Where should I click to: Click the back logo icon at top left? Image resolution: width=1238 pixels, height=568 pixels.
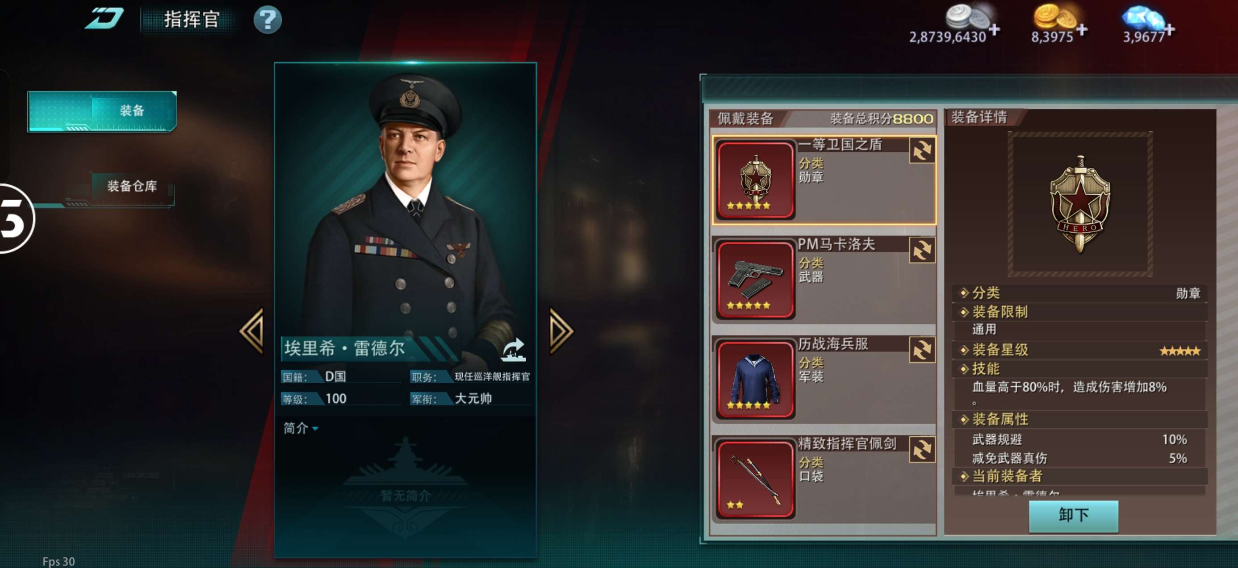tap(104, 19)
